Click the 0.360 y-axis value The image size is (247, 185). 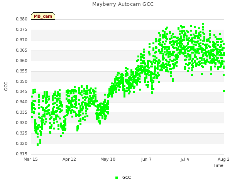click(x=22, y=61)
